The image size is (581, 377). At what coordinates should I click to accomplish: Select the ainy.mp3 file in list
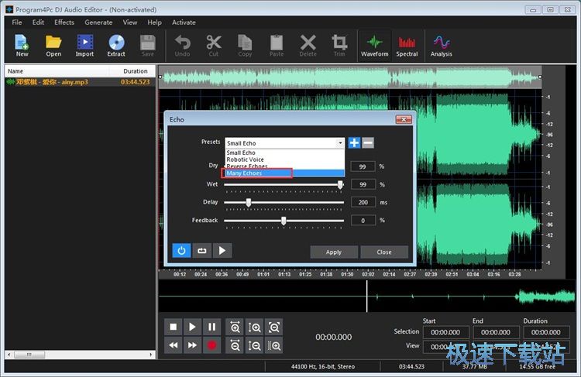tap(80, 82)
